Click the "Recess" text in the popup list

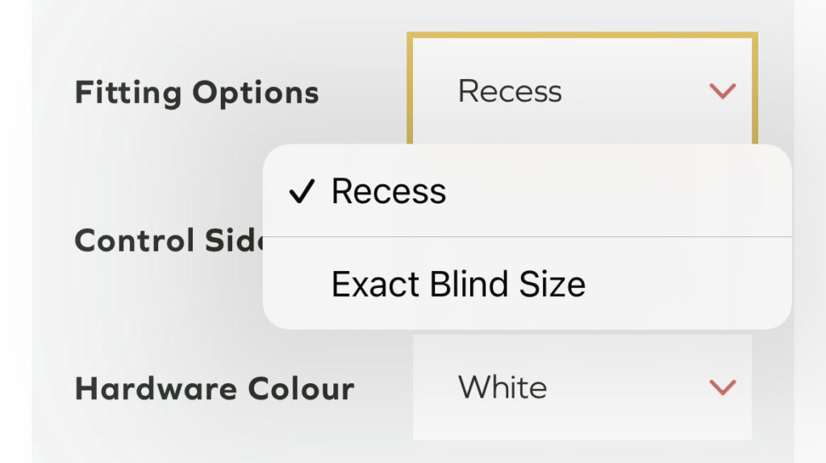(389, 192)
